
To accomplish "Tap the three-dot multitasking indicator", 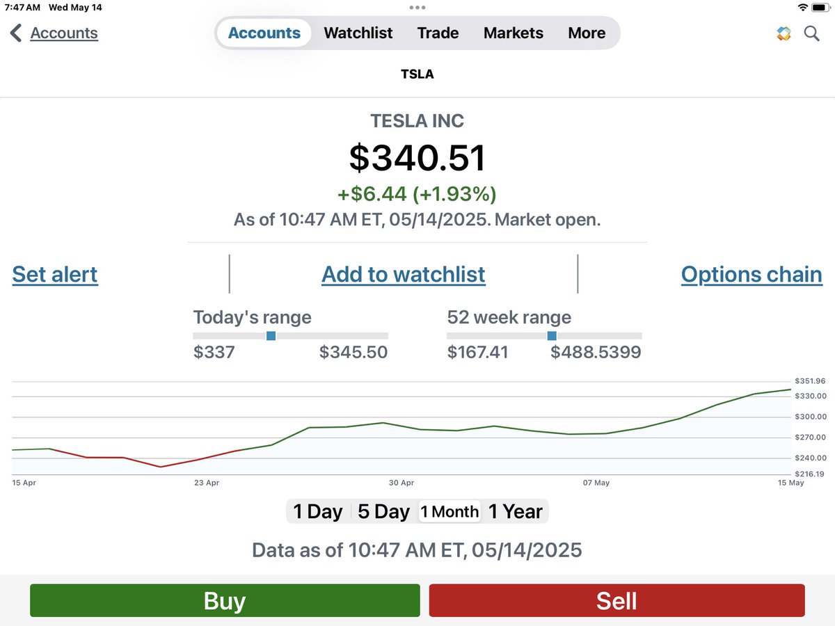I will pos(417,7).
